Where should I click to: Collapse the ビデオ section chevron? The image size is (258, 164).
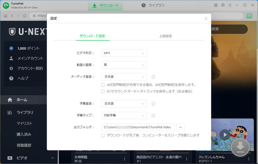[52, 158]
